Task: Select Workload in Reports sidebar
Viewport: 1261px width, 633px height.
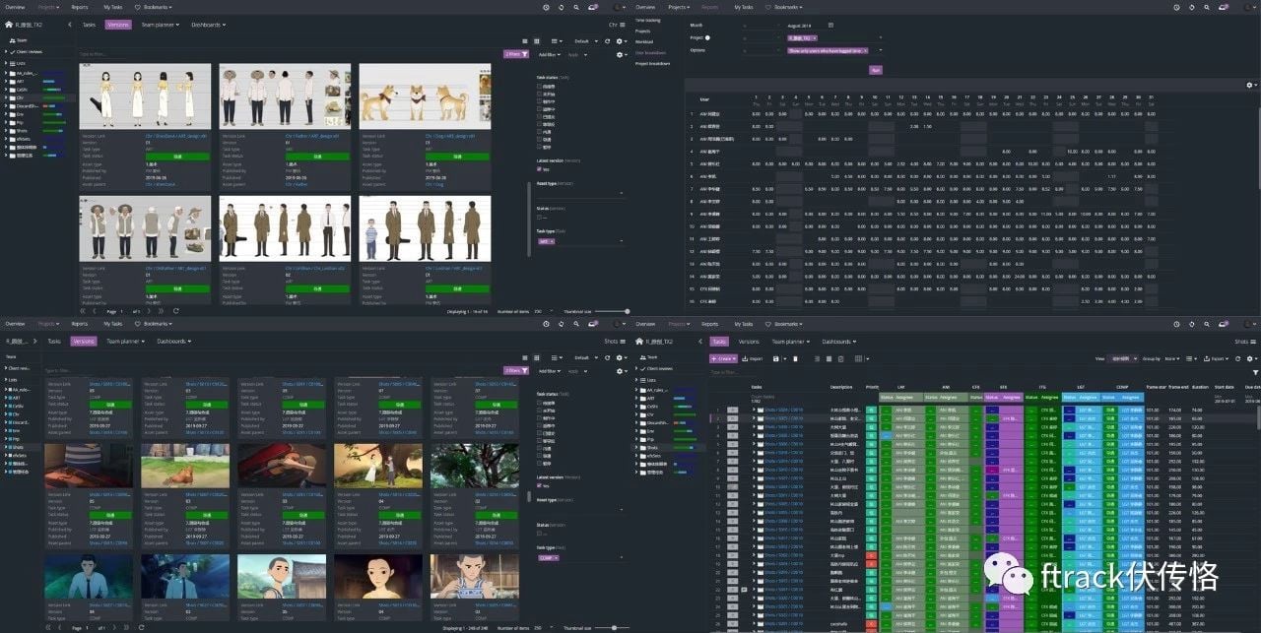Action: pos(645,41)
